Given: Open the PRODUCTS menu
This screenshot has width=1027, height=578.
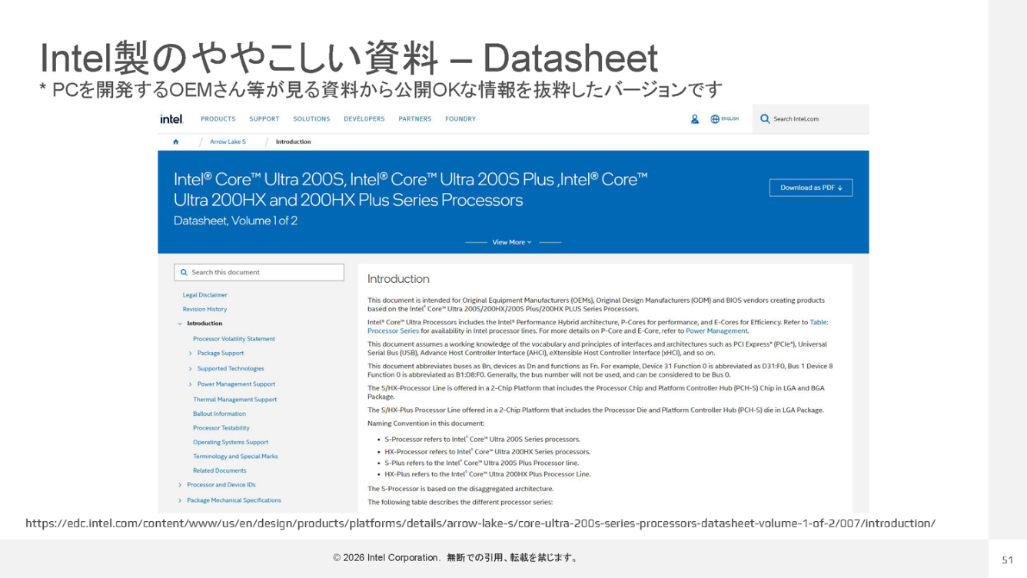Looking at the screenshot, I should 218,119.
